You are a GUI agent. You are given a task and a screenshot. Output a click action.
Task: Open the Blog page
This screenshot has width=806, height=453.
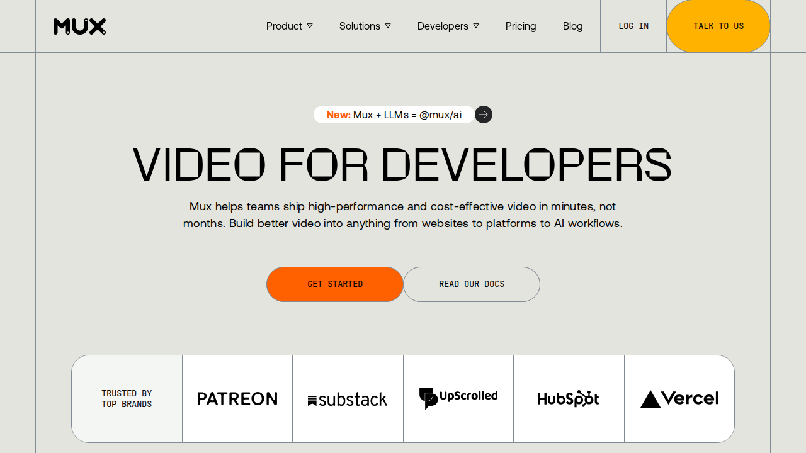pos(572,26)
